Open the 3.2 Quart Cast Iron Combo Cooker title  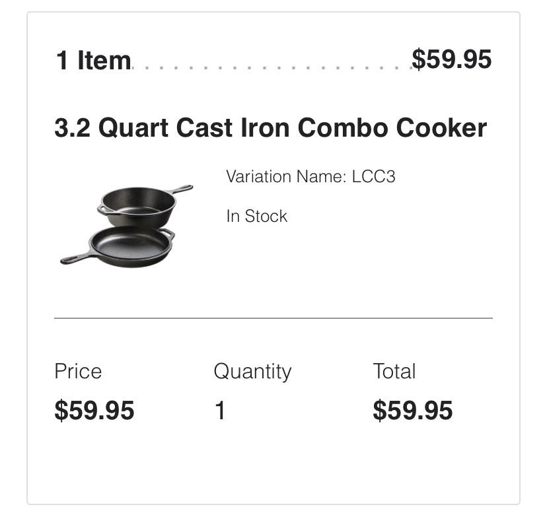(x=270, y=128)
